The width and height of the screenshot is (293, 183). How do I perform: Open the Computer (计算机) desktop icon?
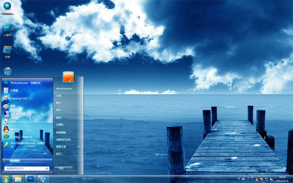point(7,30)
